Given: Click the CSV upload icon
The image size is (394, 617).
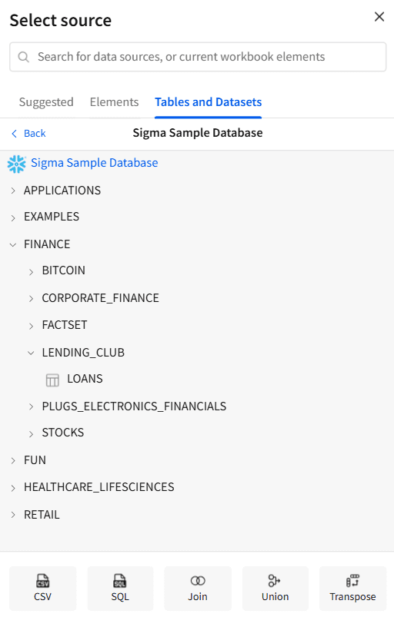Looking at the screenshot, I should (42, 581).
